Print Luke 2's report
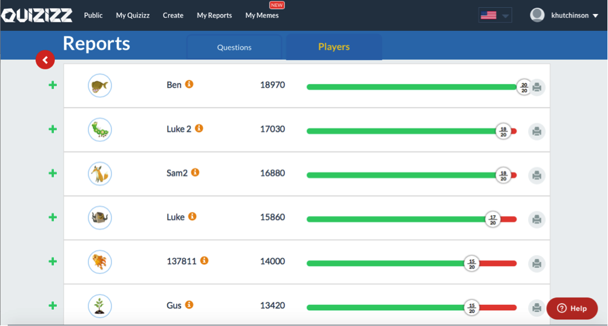 point(537,131)
